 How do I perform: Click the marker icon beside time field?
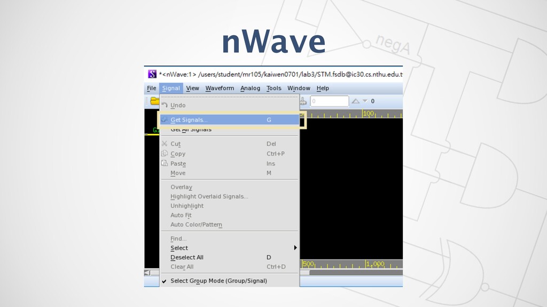[303, 101]
